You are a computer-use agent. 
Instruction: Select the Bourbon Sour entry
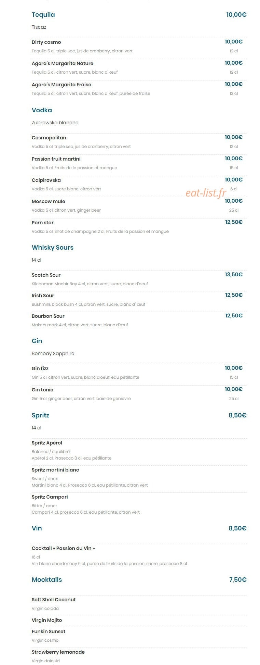point(48,316)
